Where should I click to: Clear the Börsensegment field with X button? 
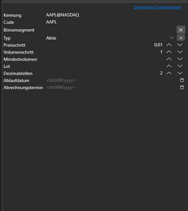pyautogui.click(x=181, y=30)
